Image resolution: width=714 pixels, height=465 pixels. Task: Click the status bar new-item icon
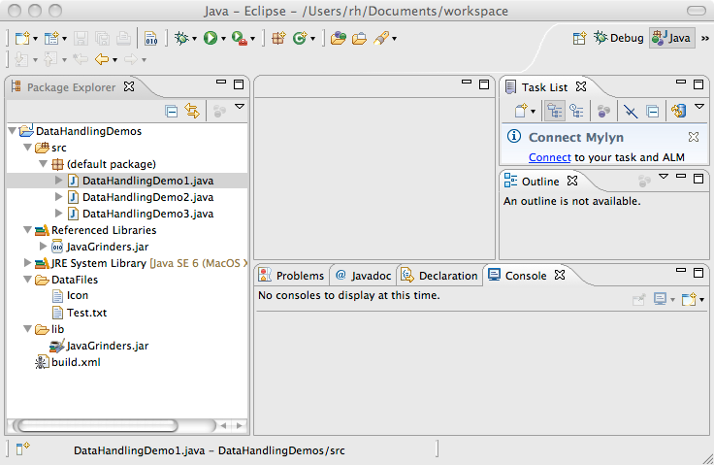point(22,448)
